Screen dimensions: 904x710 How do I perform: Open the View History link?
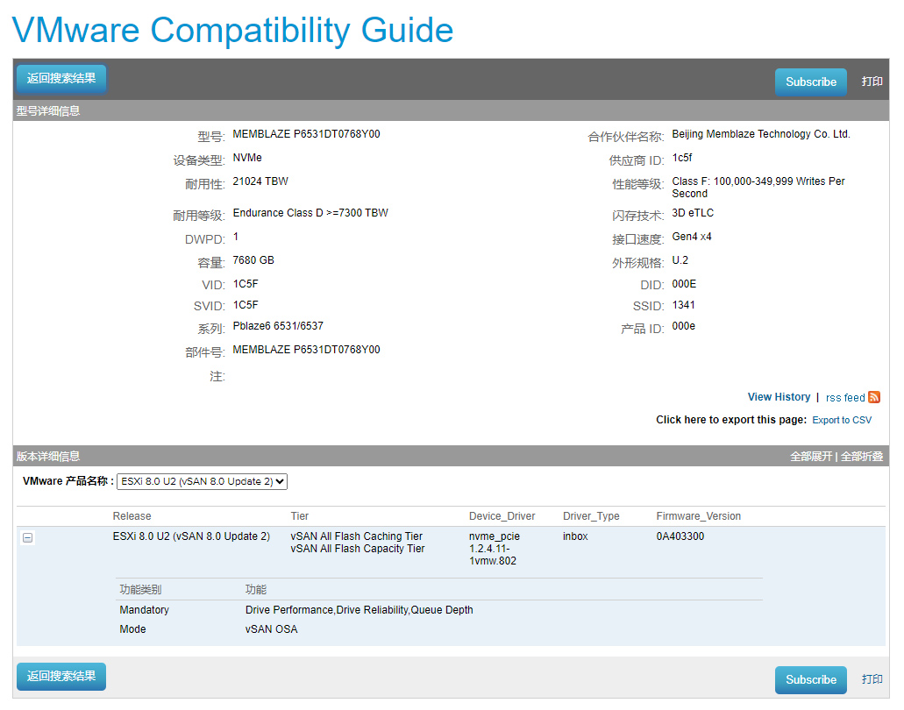pos(779,397)
